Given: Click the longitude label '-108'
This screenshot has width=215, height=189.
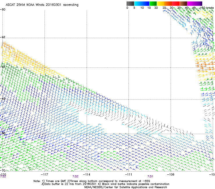Looking at the screenshot, I should point(171,174).
